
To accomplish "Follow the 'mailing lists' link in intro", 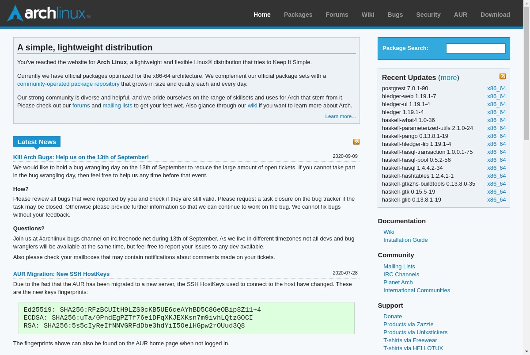I will coord(117,106).
